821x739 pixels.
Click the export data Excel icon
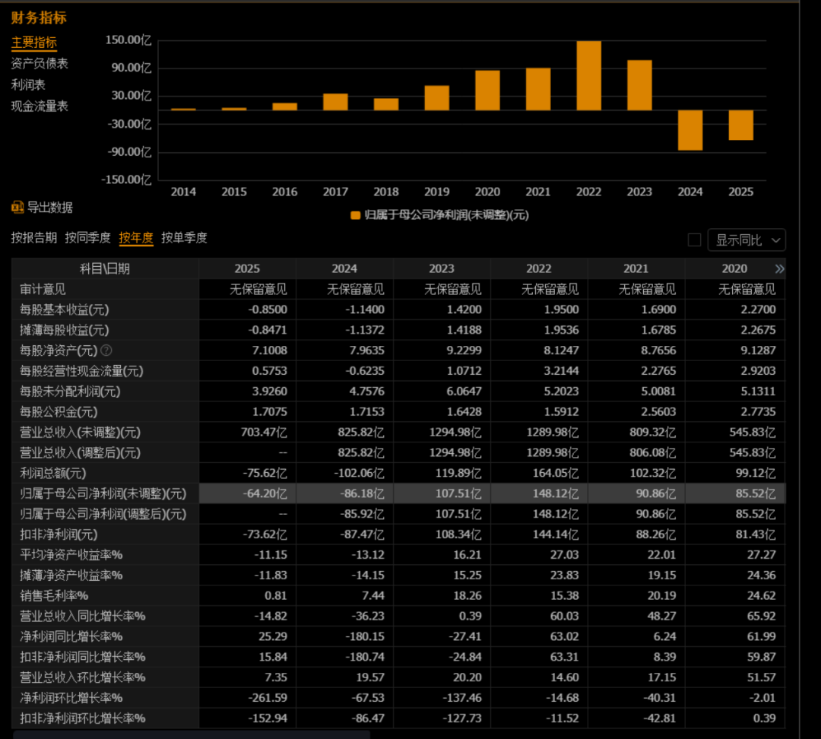(x=17, y=208)
